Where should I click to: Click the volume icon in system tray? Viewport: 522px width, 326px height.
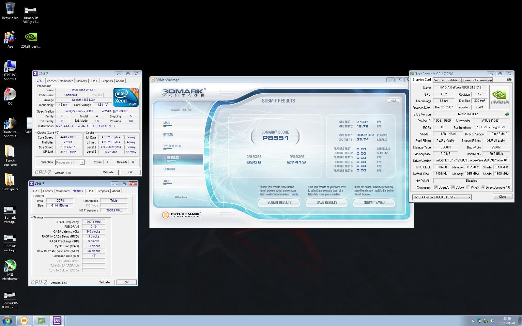point(492,321)
